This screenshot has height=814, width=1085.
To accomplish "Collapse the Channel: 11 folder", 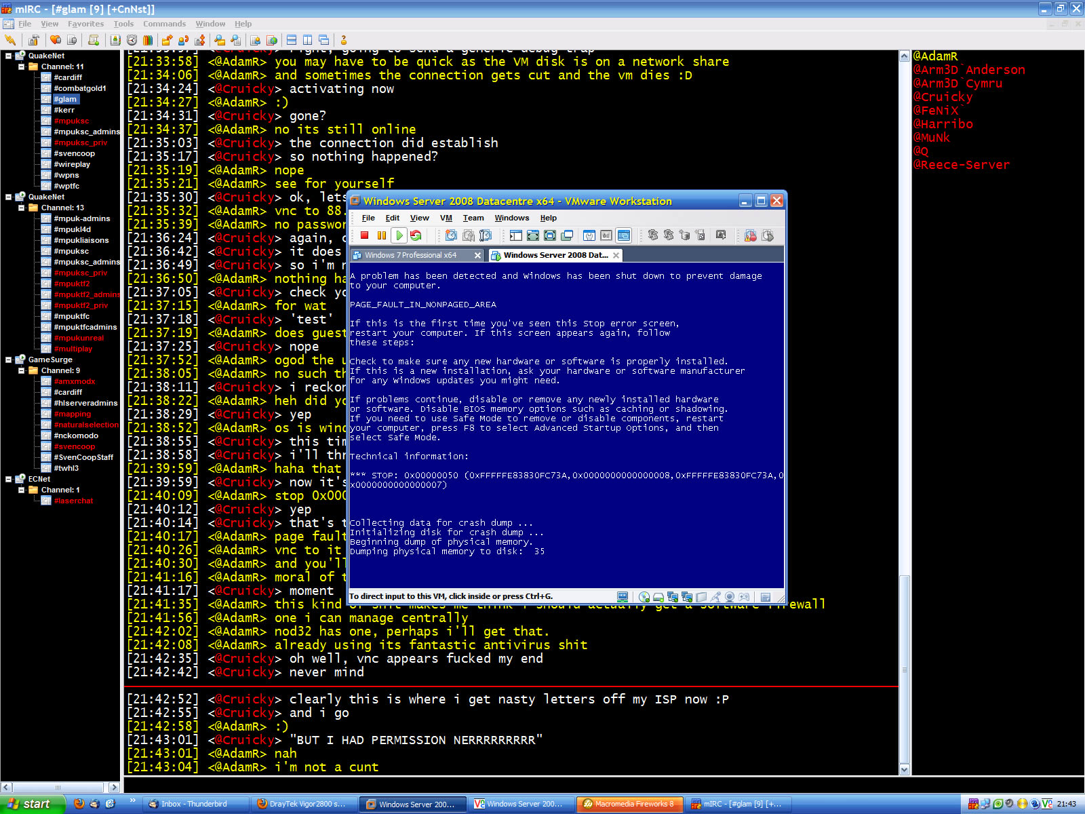I will (x=21, y=66).
